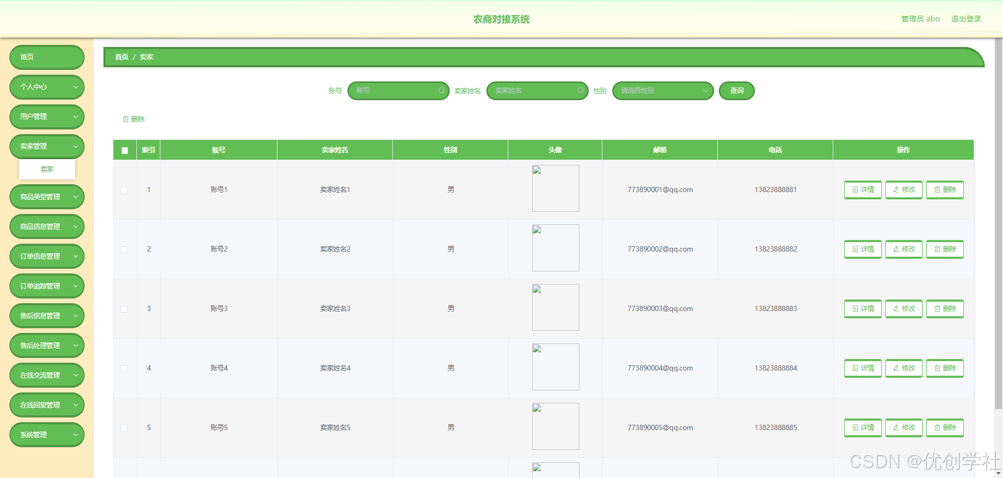This screenshot has height=478, width=1003.
Task: Click avatar thumbnail in 账号3 row
Action: pos(556,307)
